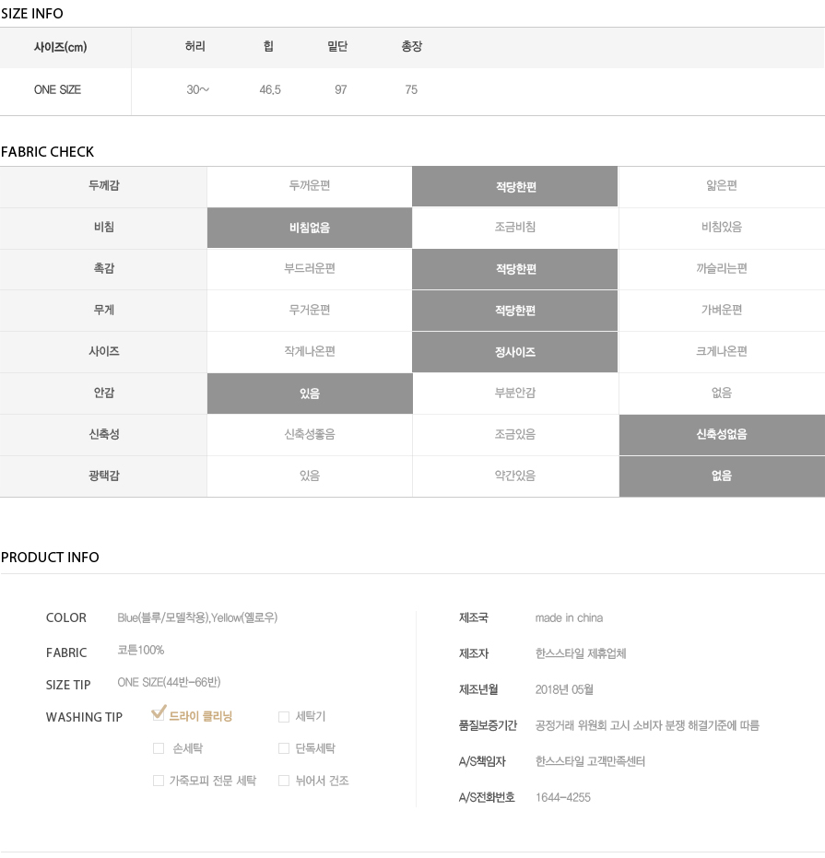Click the 한스스타일 제휴업체 manufacturer value
Image resolution: width=825 pixels, height=858 pixels.
pos(581,653)
